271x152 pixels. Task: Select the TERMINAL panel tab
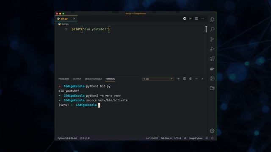110,79
